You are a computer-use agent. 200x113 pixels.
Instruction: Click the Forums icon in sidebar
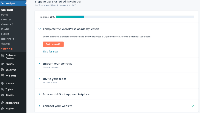pyautogui.click(x=2, y=83)
